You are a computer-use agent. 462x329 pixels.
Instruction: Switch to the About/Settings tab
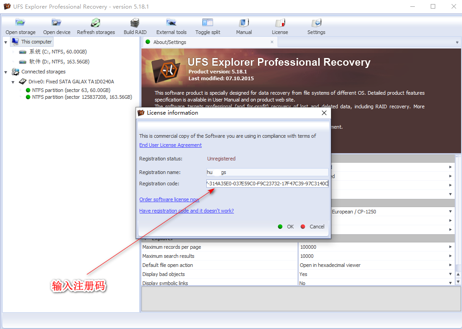(x=170, y=42)
